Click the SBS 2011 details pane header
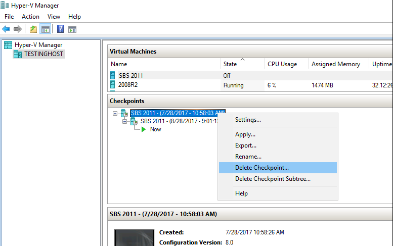Image resolution: width=393 pixels, height=246 pixels. [250, 214]
